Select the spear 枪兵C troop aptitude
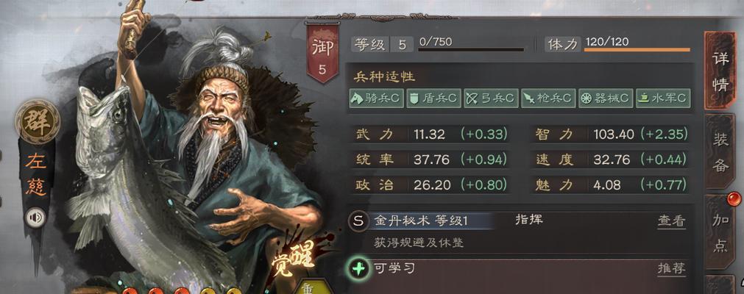Image resolution: width=744 pixels, height=294 pixels. (x=548, y=98)
